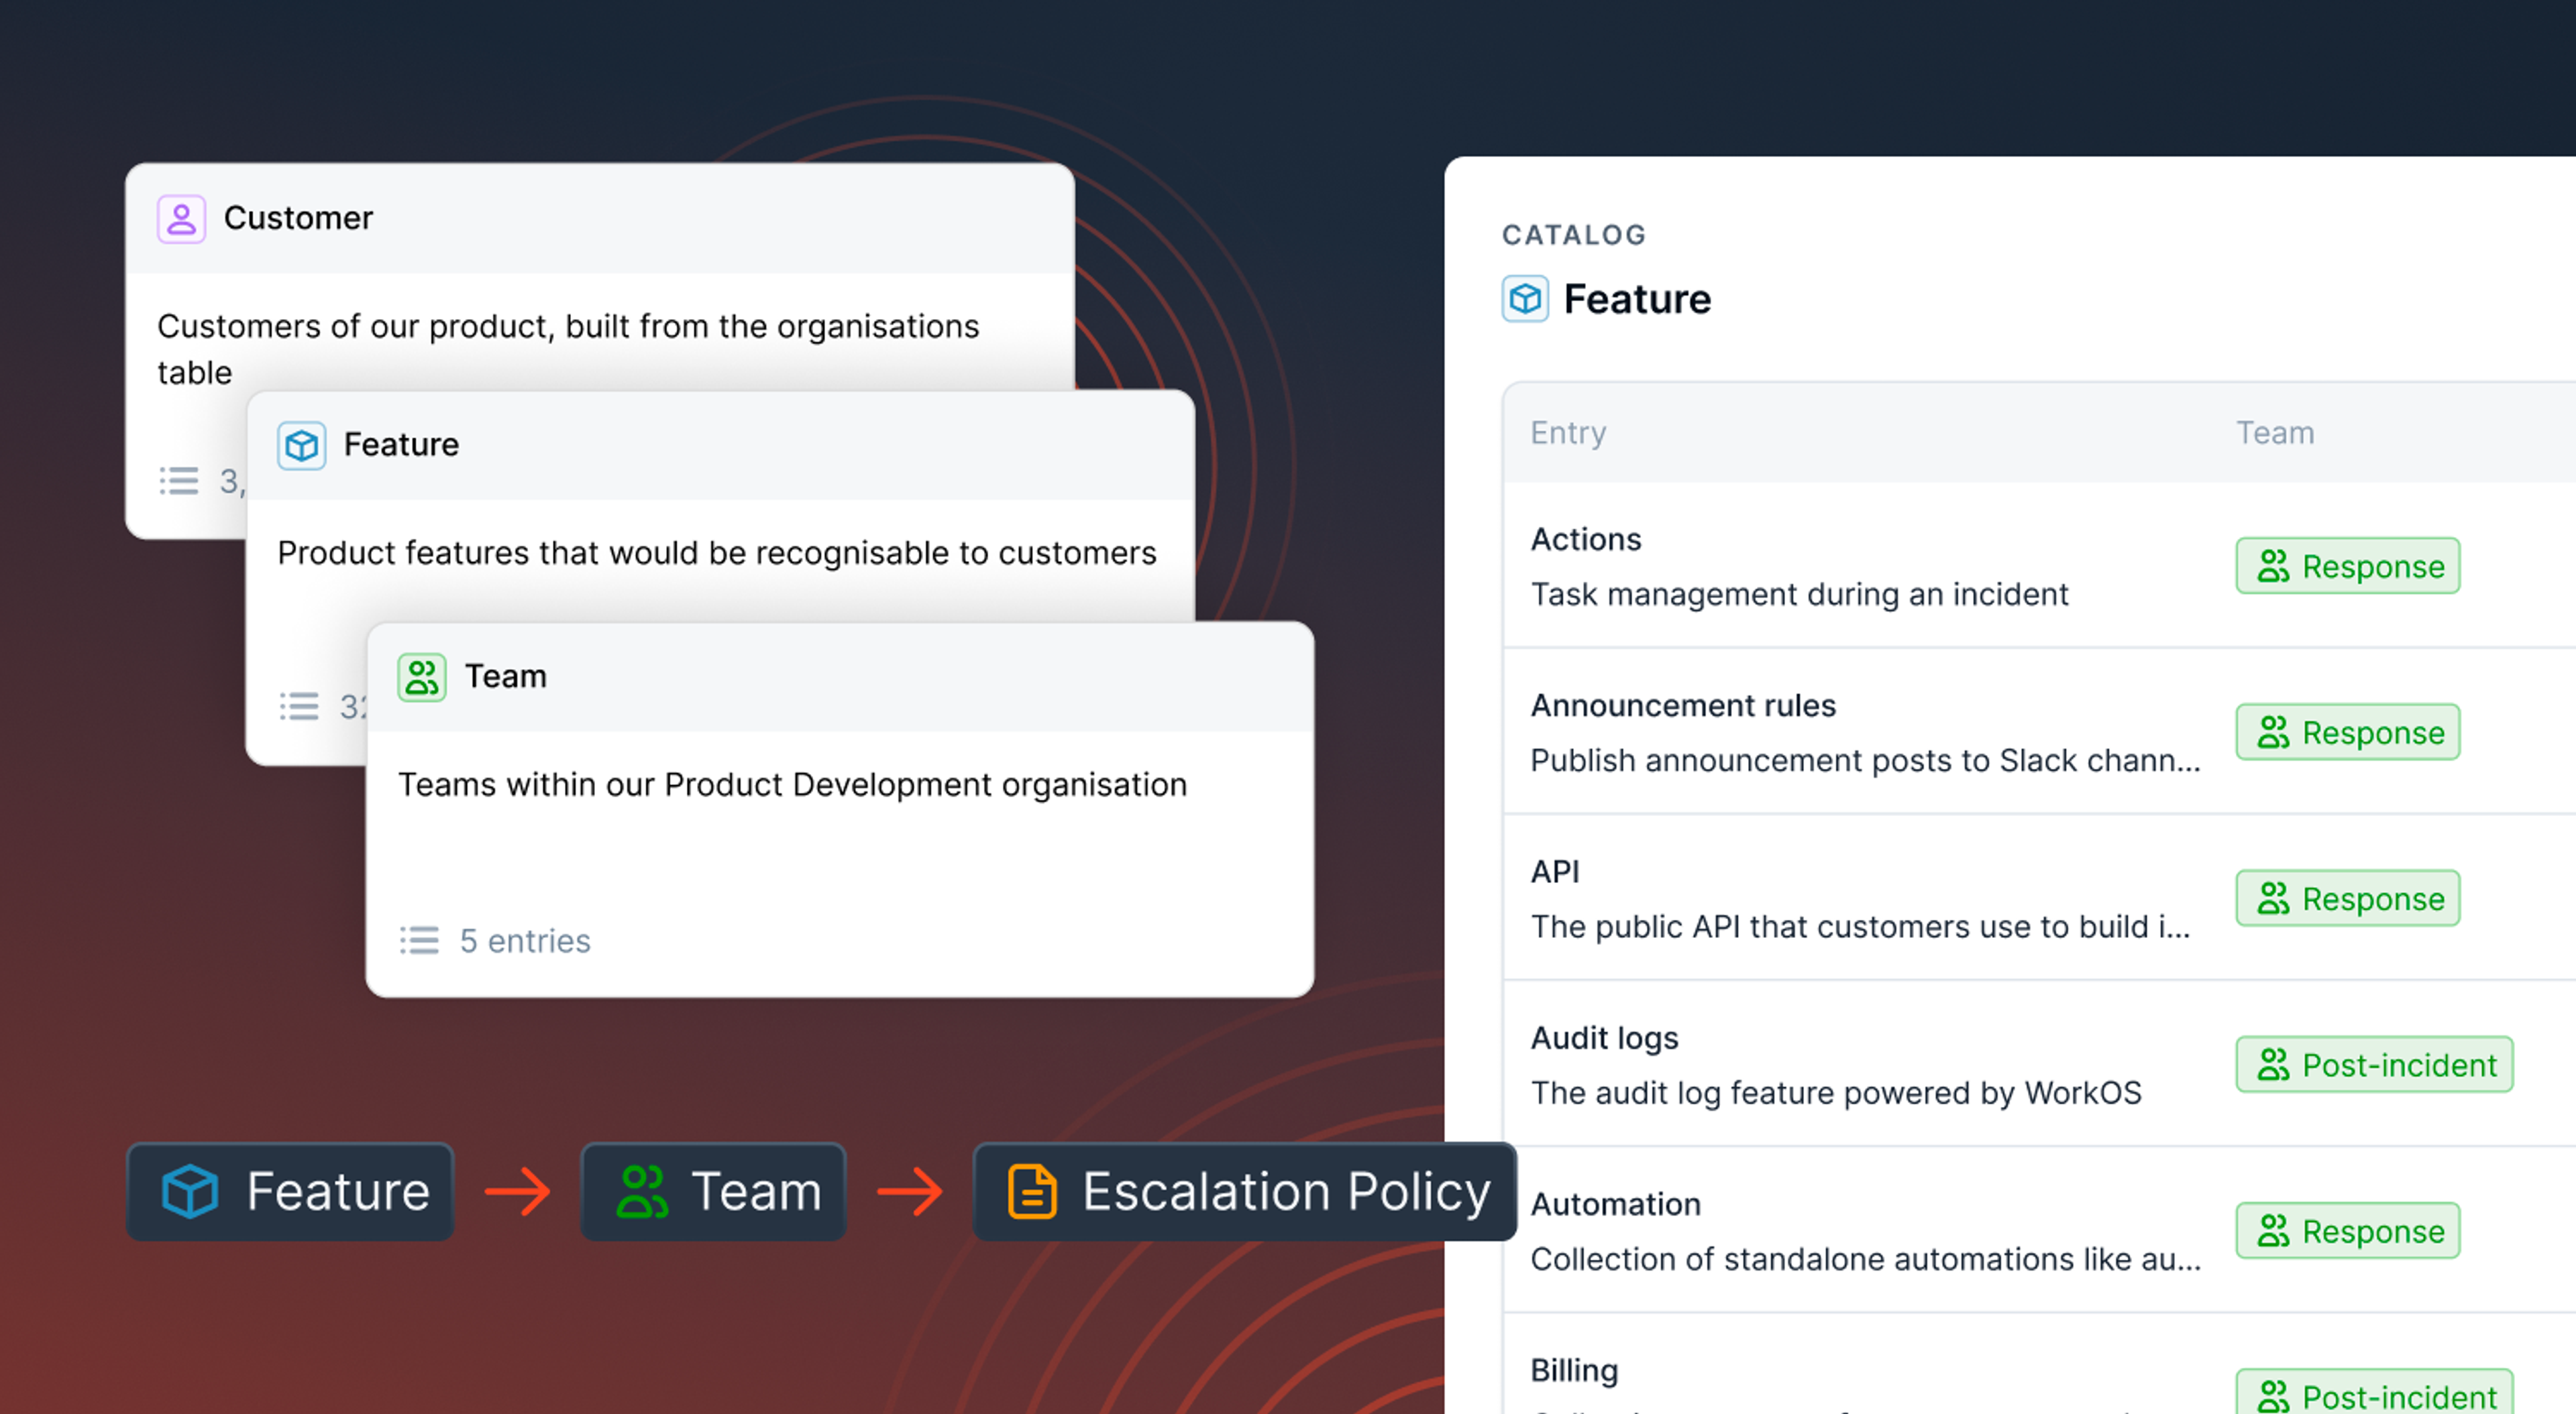Screen dimensions: 2576x1414
Task: Click the purple Customer card icon
Action: (x=181, y=219)
